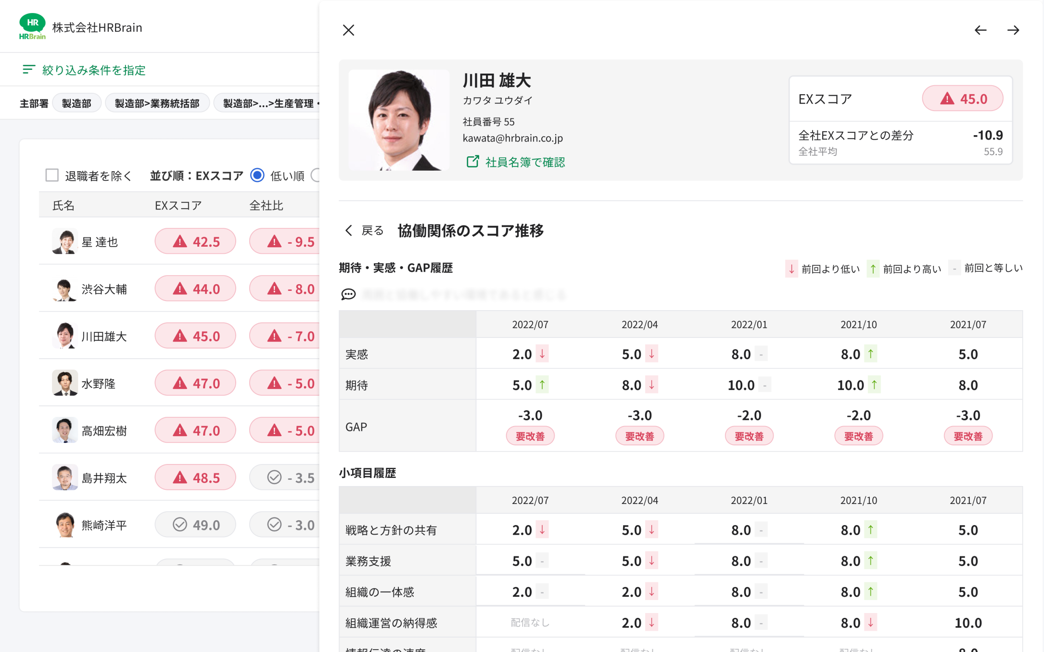Close the employee detail panel

348,30
